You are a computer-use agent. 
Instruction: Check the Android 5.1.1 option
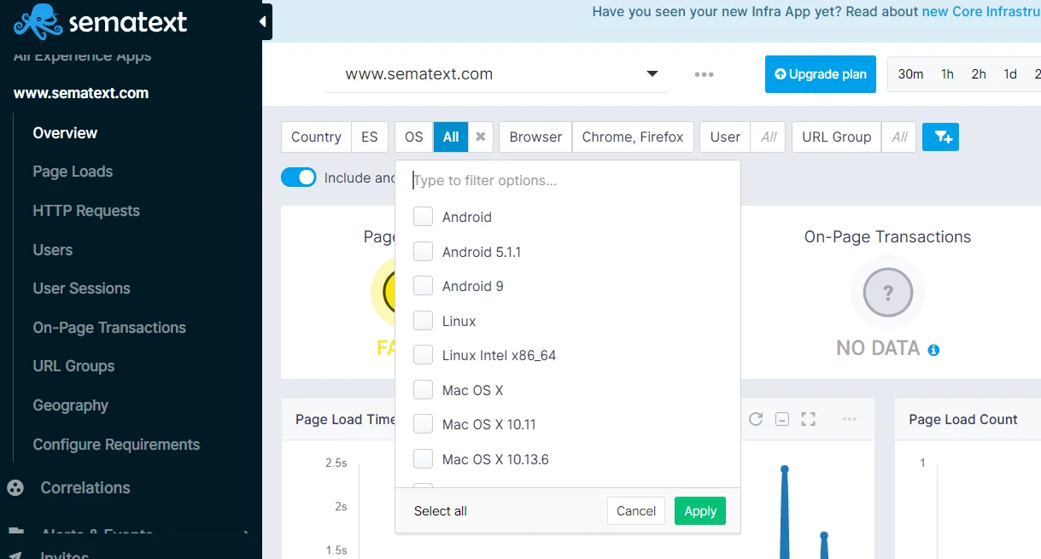(423, 252)
